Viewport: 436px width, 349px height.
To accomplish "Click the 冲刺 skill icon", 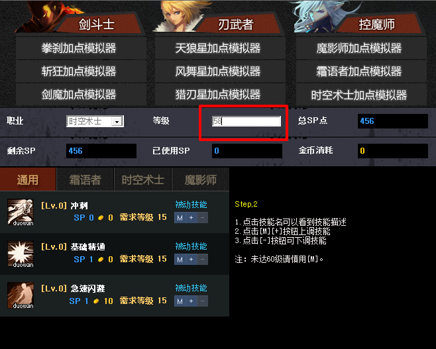I will [21, 212].
